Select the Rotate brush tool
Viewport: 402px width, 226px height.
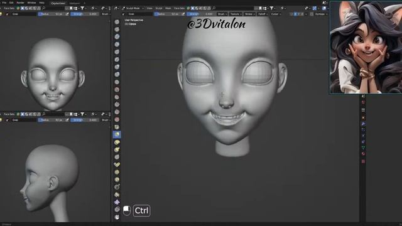[117, 180]
